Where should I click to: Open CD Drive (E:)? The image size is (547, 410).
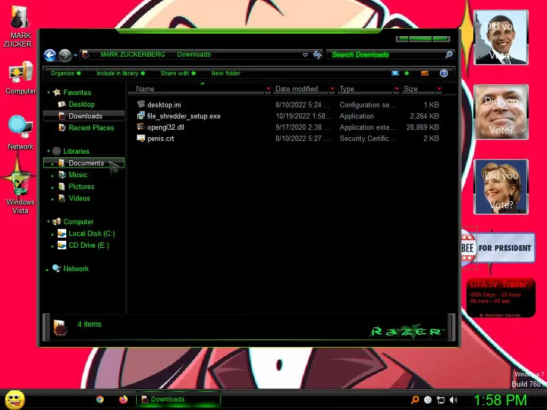click(x=89, y=246)
